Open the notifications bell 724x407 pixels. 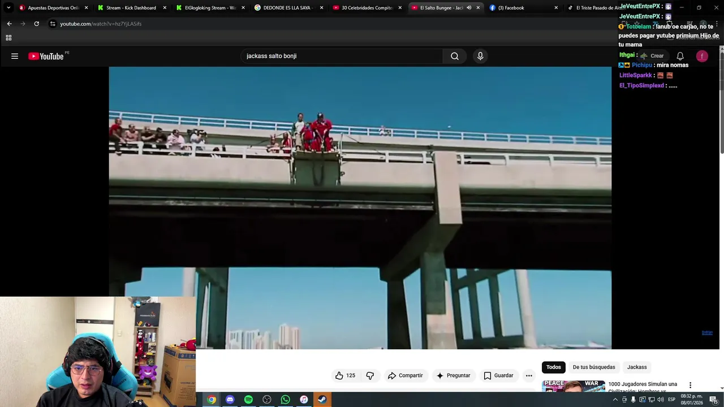tap(680, 56)
